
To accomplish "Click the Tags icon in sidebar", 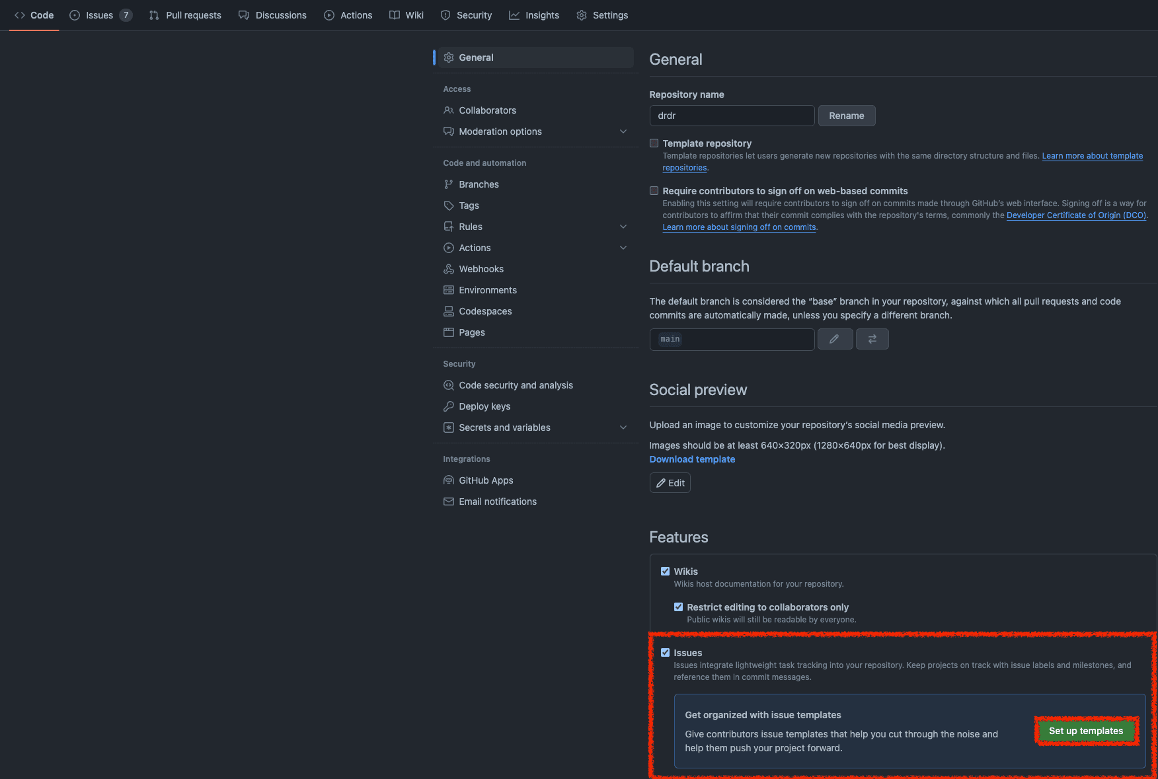I will pos(449,205).
